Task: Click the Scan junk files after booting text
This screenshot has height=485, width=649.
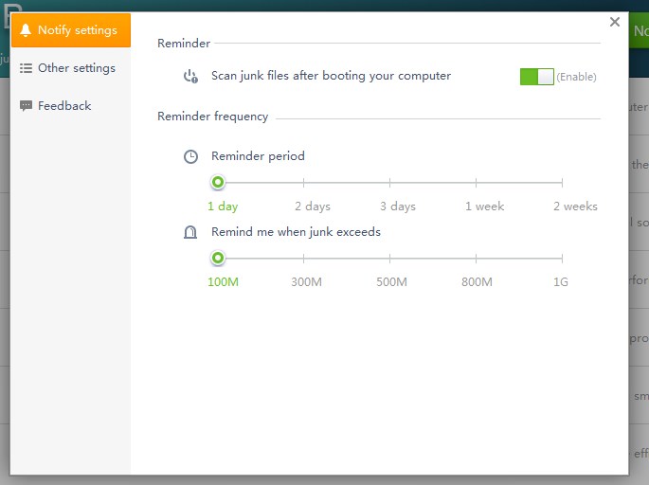Action: click(331, 76)
